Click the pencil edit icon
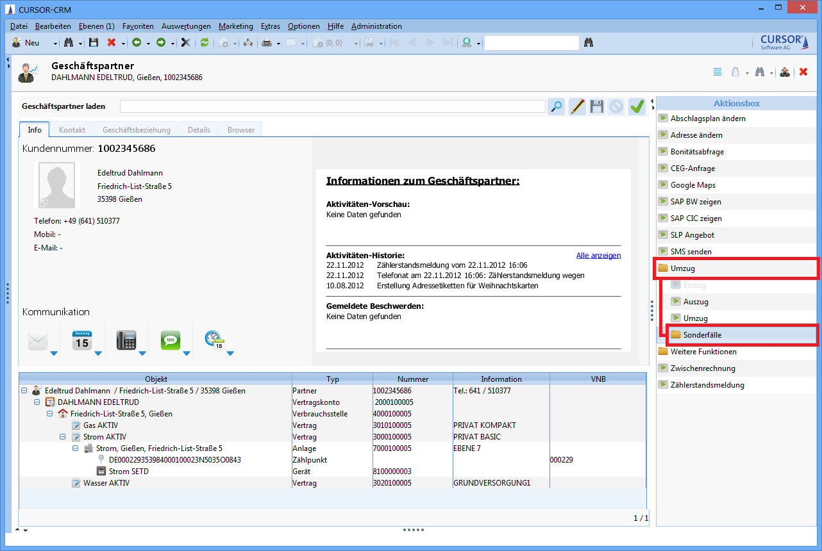This screenshot has height=551, width=822. (x=577, y=106)
